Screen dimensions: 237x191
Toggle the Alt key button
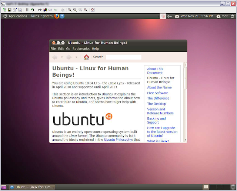tap(56, 10)
